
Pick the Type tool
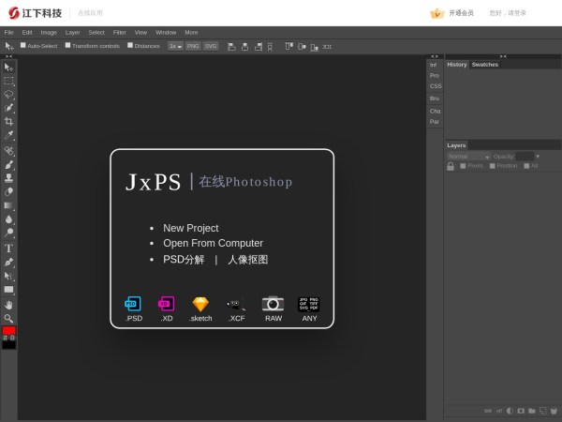pos(8,249)
